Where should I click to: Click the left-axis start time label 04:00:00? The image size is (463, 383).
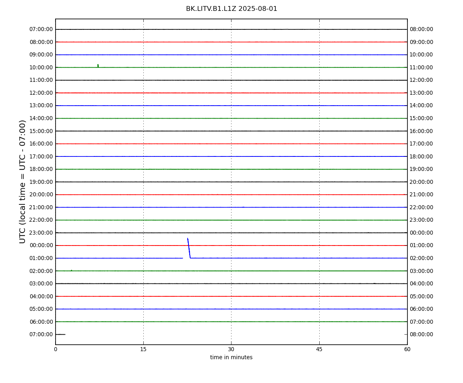coord(41,296)
